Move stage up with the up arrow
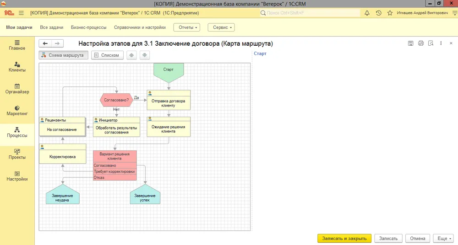 [131, 55]
